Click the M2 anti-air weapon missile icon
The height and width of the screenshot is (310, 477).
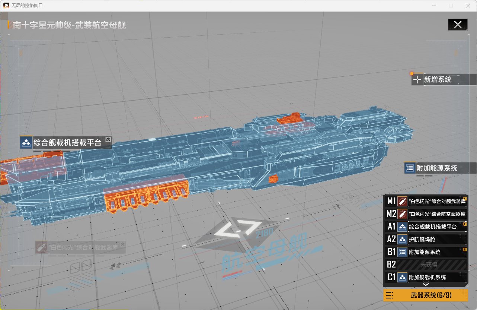(x=402, y=214)
